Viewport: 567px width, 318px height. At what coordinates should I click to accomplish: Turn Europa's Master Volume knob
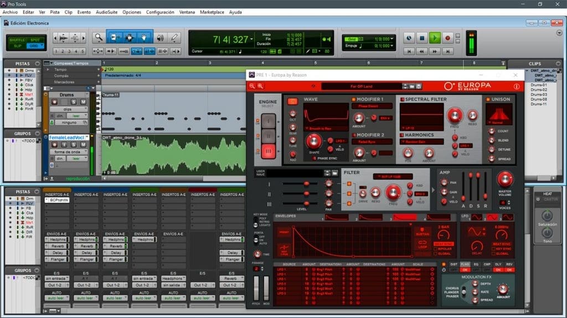(505, 178)
